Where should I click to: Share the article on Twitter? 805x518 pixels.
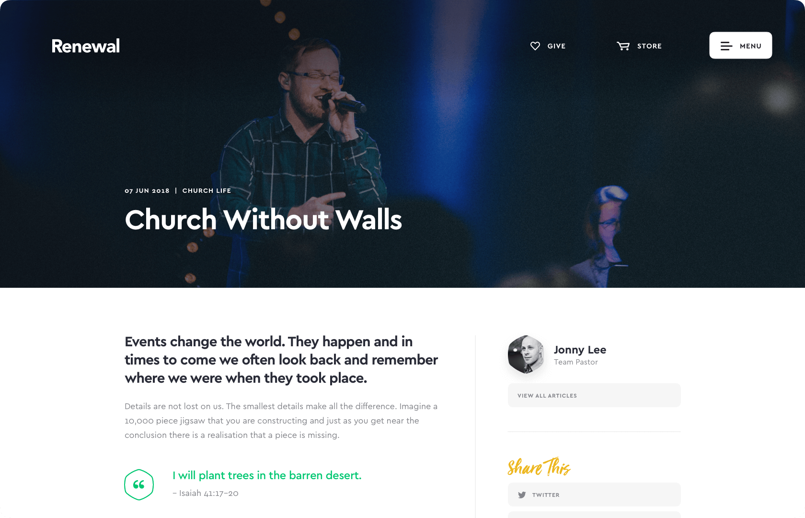(x=594, y=494)
